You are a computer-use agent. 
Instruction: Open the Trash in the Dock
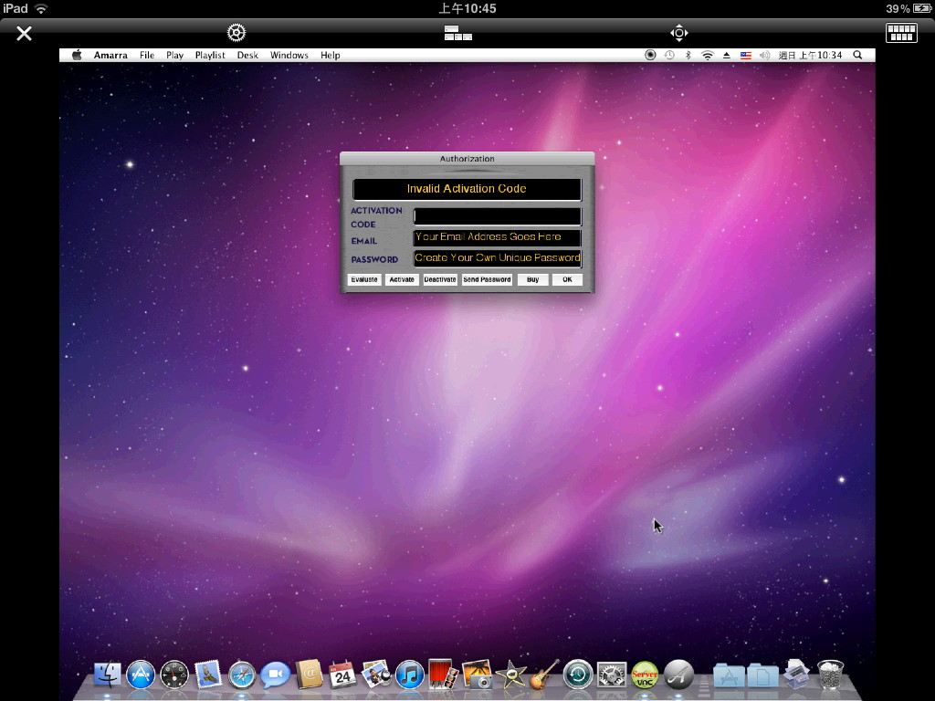point(830,675)
